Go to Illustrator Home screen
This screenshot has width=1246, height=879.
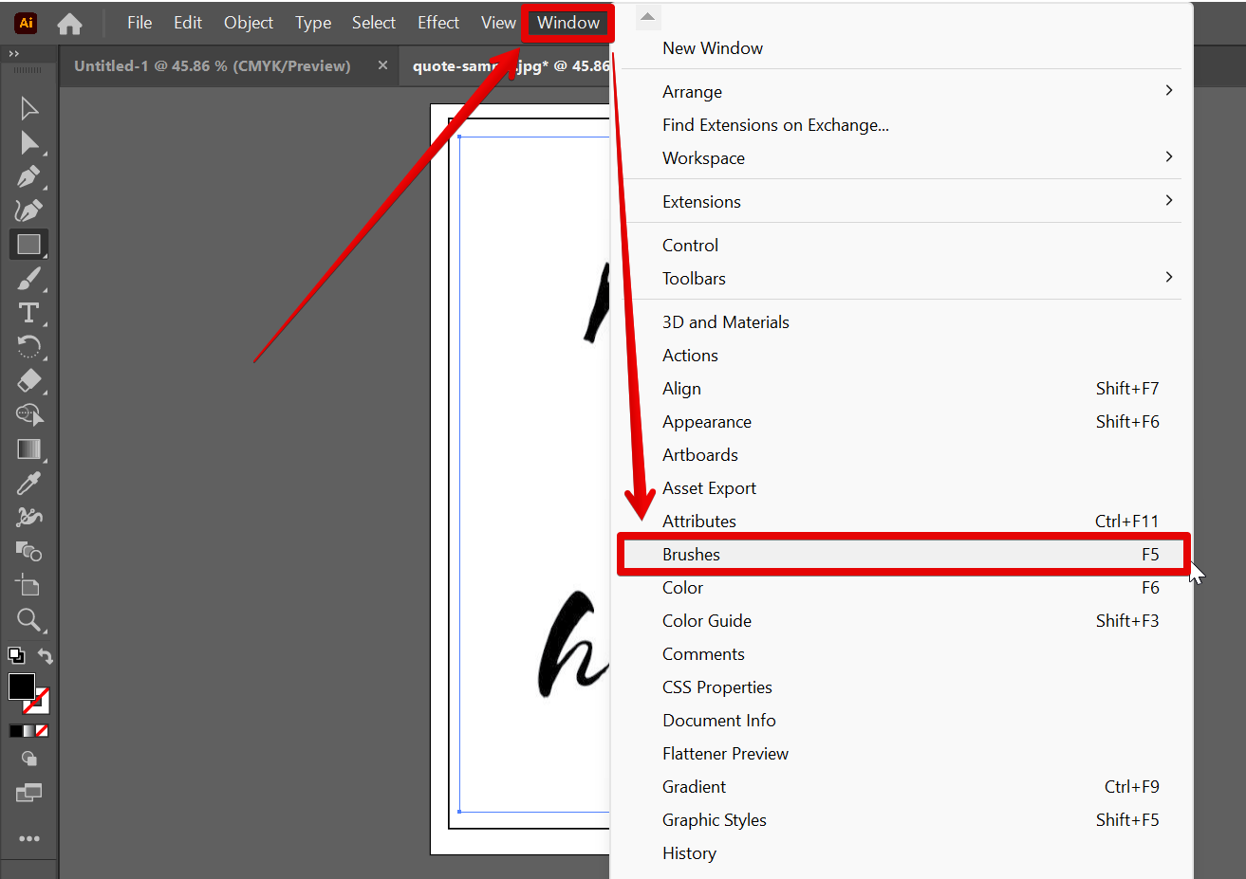coord(69,24)
